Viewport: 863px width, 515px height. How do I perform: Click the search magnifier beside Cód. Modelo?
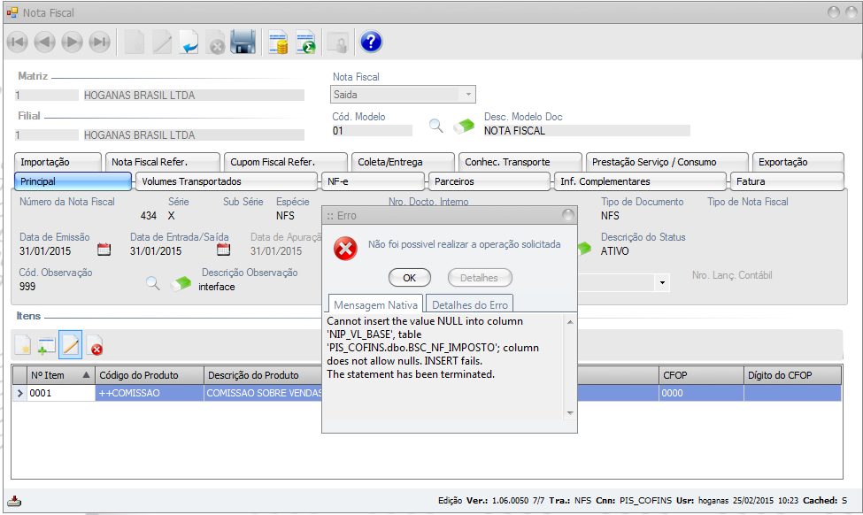coord(435,127)
